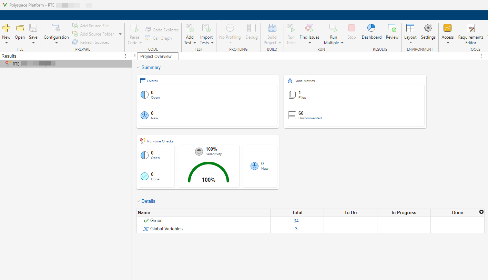Select the RTE result in Results tree
The height and width of the screenshot is (280, 488).
(65, 64)
